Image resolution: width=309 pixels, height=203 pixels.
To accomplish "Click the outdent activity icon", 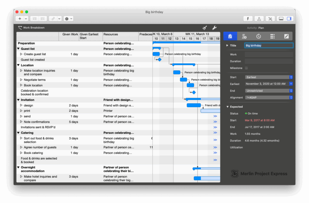I will [43, 19].
